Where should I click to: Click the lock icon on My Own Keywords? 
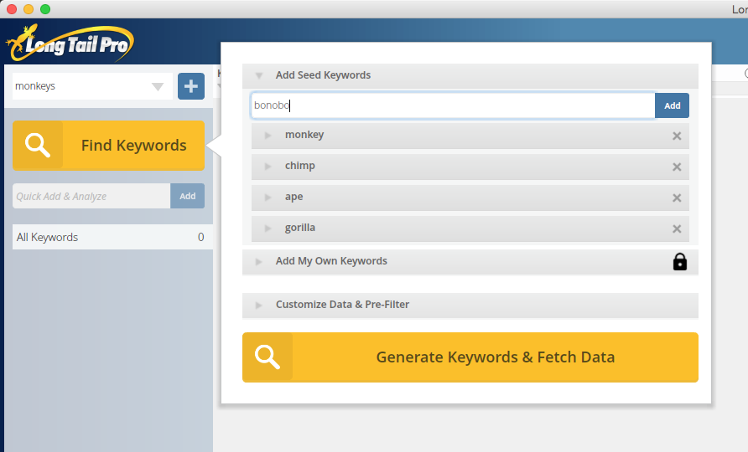(679, 262)
